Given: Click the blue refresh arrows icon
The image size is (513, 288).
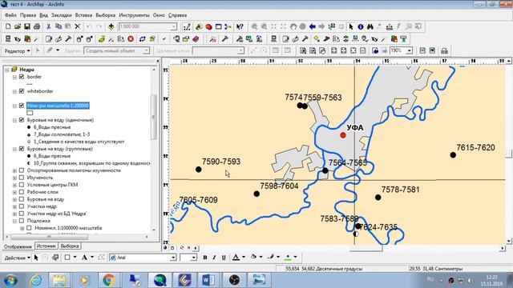Looking at the screenshot, I should (143, 39).
